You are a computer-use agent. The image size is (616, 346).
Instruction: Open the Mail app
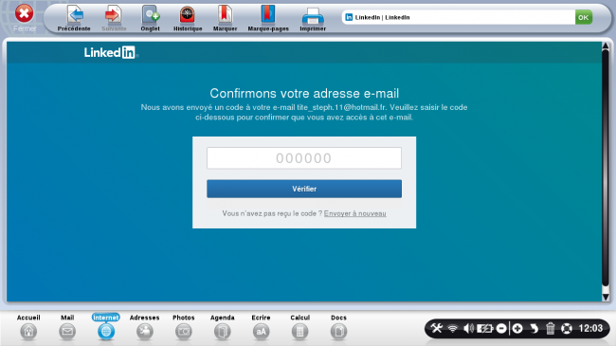[x=67, y=327]
